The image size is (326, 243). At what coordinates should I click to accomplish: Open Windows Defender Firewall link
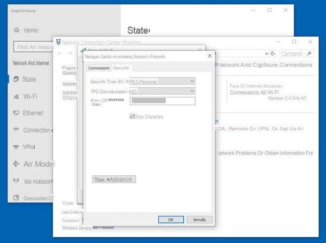pyautogui.click(x=88, y=228)
